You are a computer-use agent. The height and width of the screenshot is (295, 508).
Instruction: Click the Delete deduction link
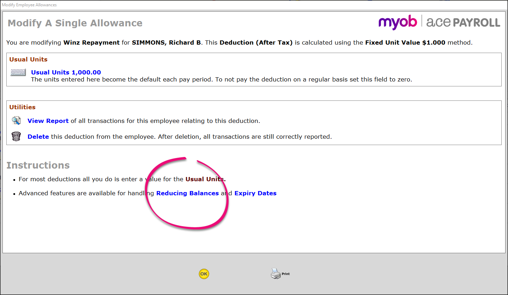pos(38,137)
